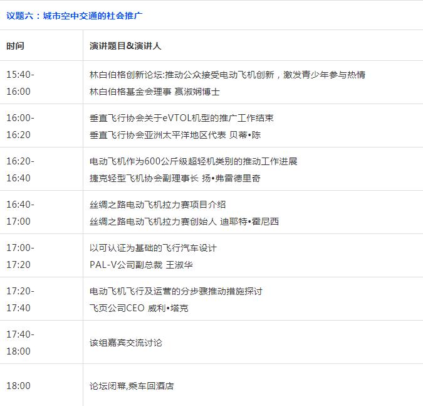Click the 论坛闭幕,乘车回酒店 row text
This screenshot has height=406, width=423.
click(x=132, y=386)
